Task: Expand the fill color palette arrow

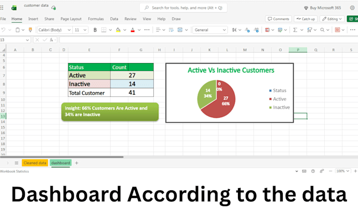Action: coord(125,30)
